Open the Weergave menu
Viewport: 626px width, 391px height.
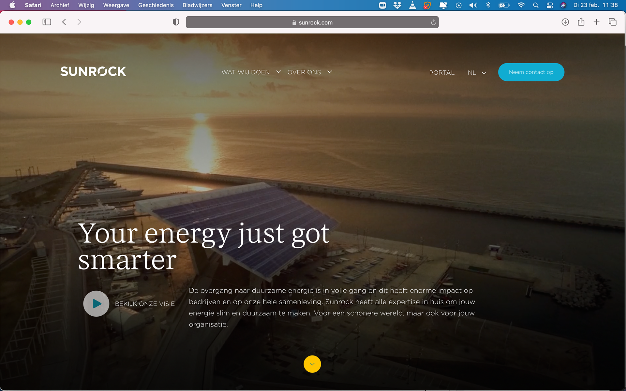(116, 5)
